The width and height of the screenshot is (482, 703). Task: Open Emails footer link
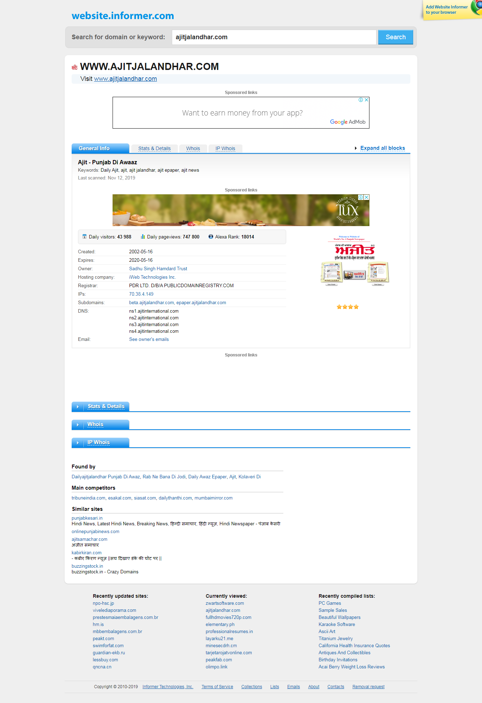[x=294, y=687]
